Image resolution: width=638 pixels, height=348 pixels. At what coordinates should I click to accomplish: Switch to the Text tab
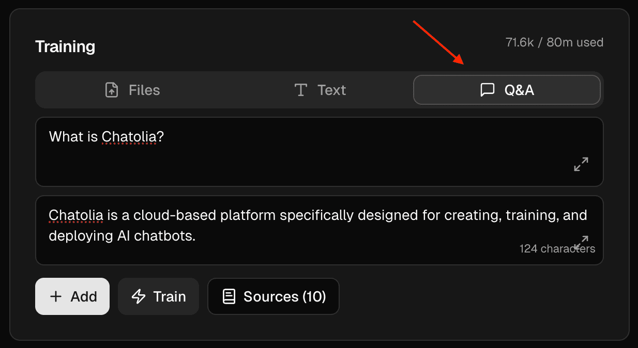(x=320, y=90)
